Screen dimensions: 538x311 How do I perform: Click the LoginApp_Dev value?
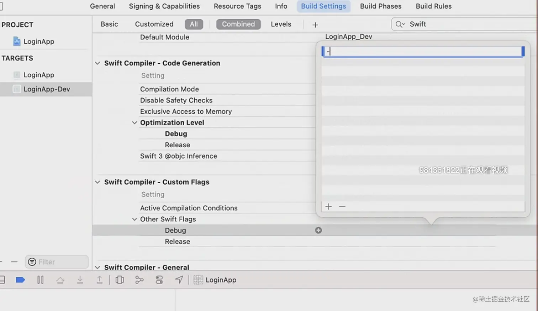349,37
